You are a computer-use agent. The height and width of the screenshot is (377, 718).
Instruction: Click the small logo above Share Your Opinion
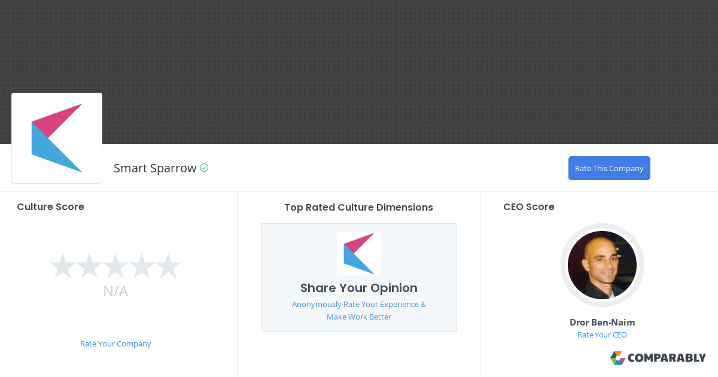[359, 254]
